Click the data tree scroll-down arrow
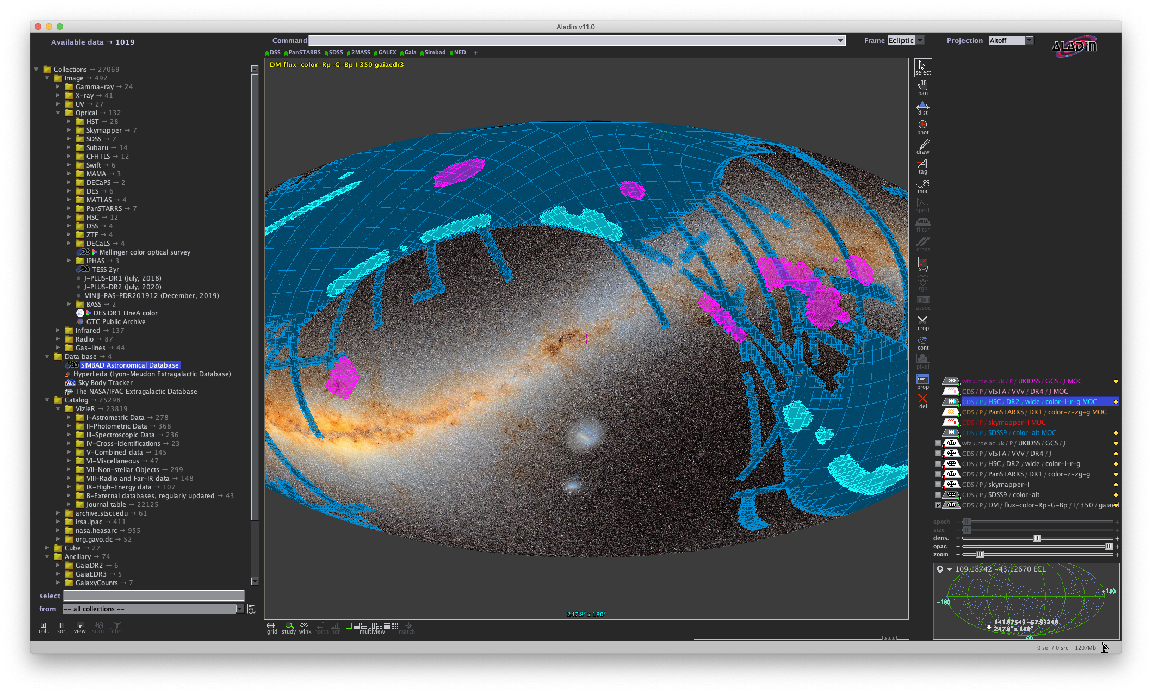Screen dimensions: 1152x694 pyautogui.click(x=255, y=581)
